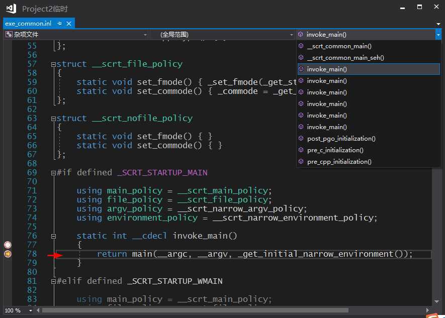445x318 pixels.
Task: Click the _SCRT_STARTUP_MAIN macro name
Action: pos(162,173)
